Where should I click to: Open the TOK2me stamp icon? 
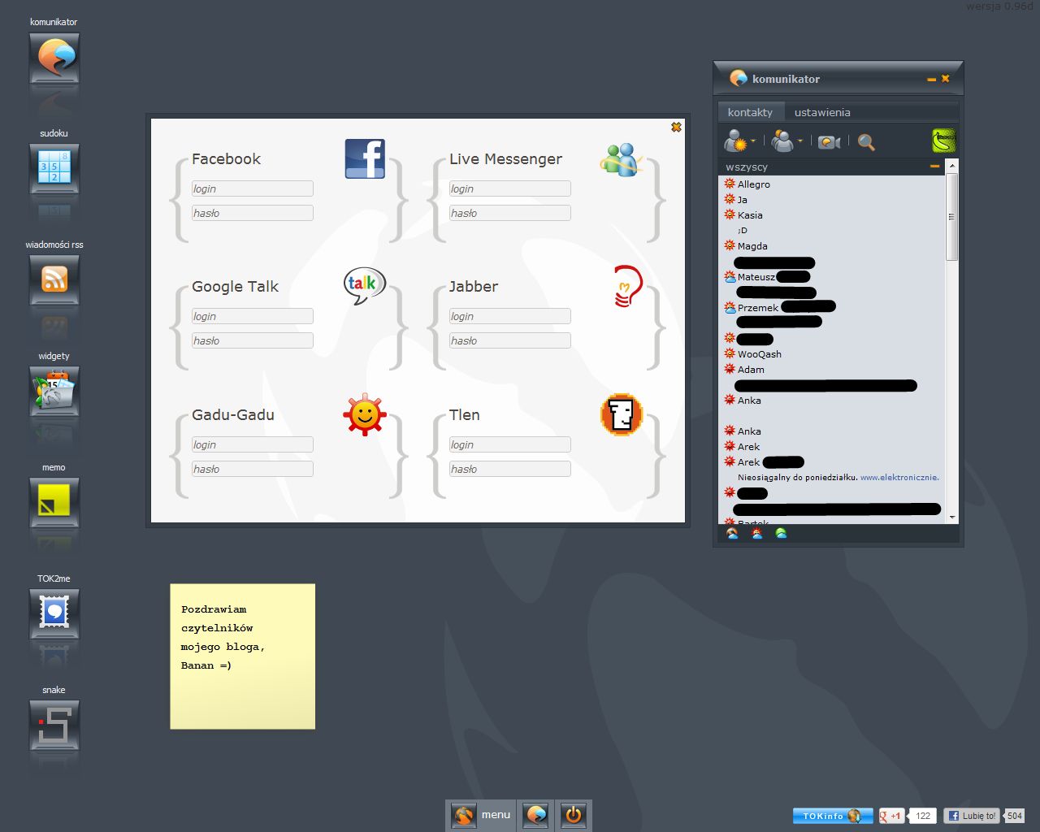54,614
